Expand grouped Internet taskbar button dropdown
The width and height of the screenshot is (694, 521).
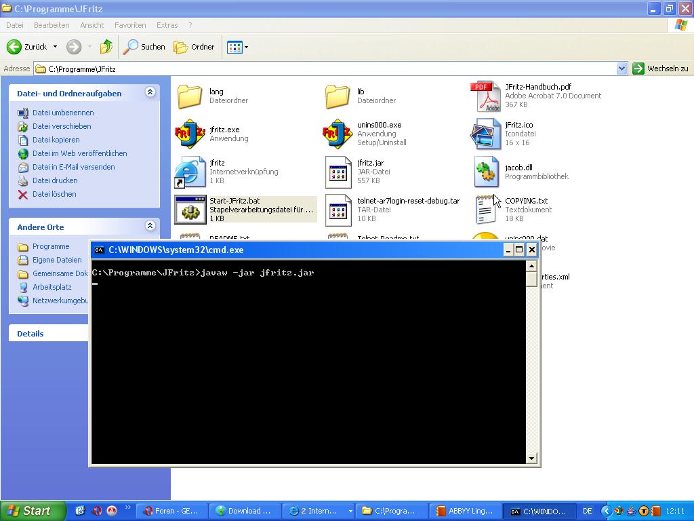pos(350,512)
